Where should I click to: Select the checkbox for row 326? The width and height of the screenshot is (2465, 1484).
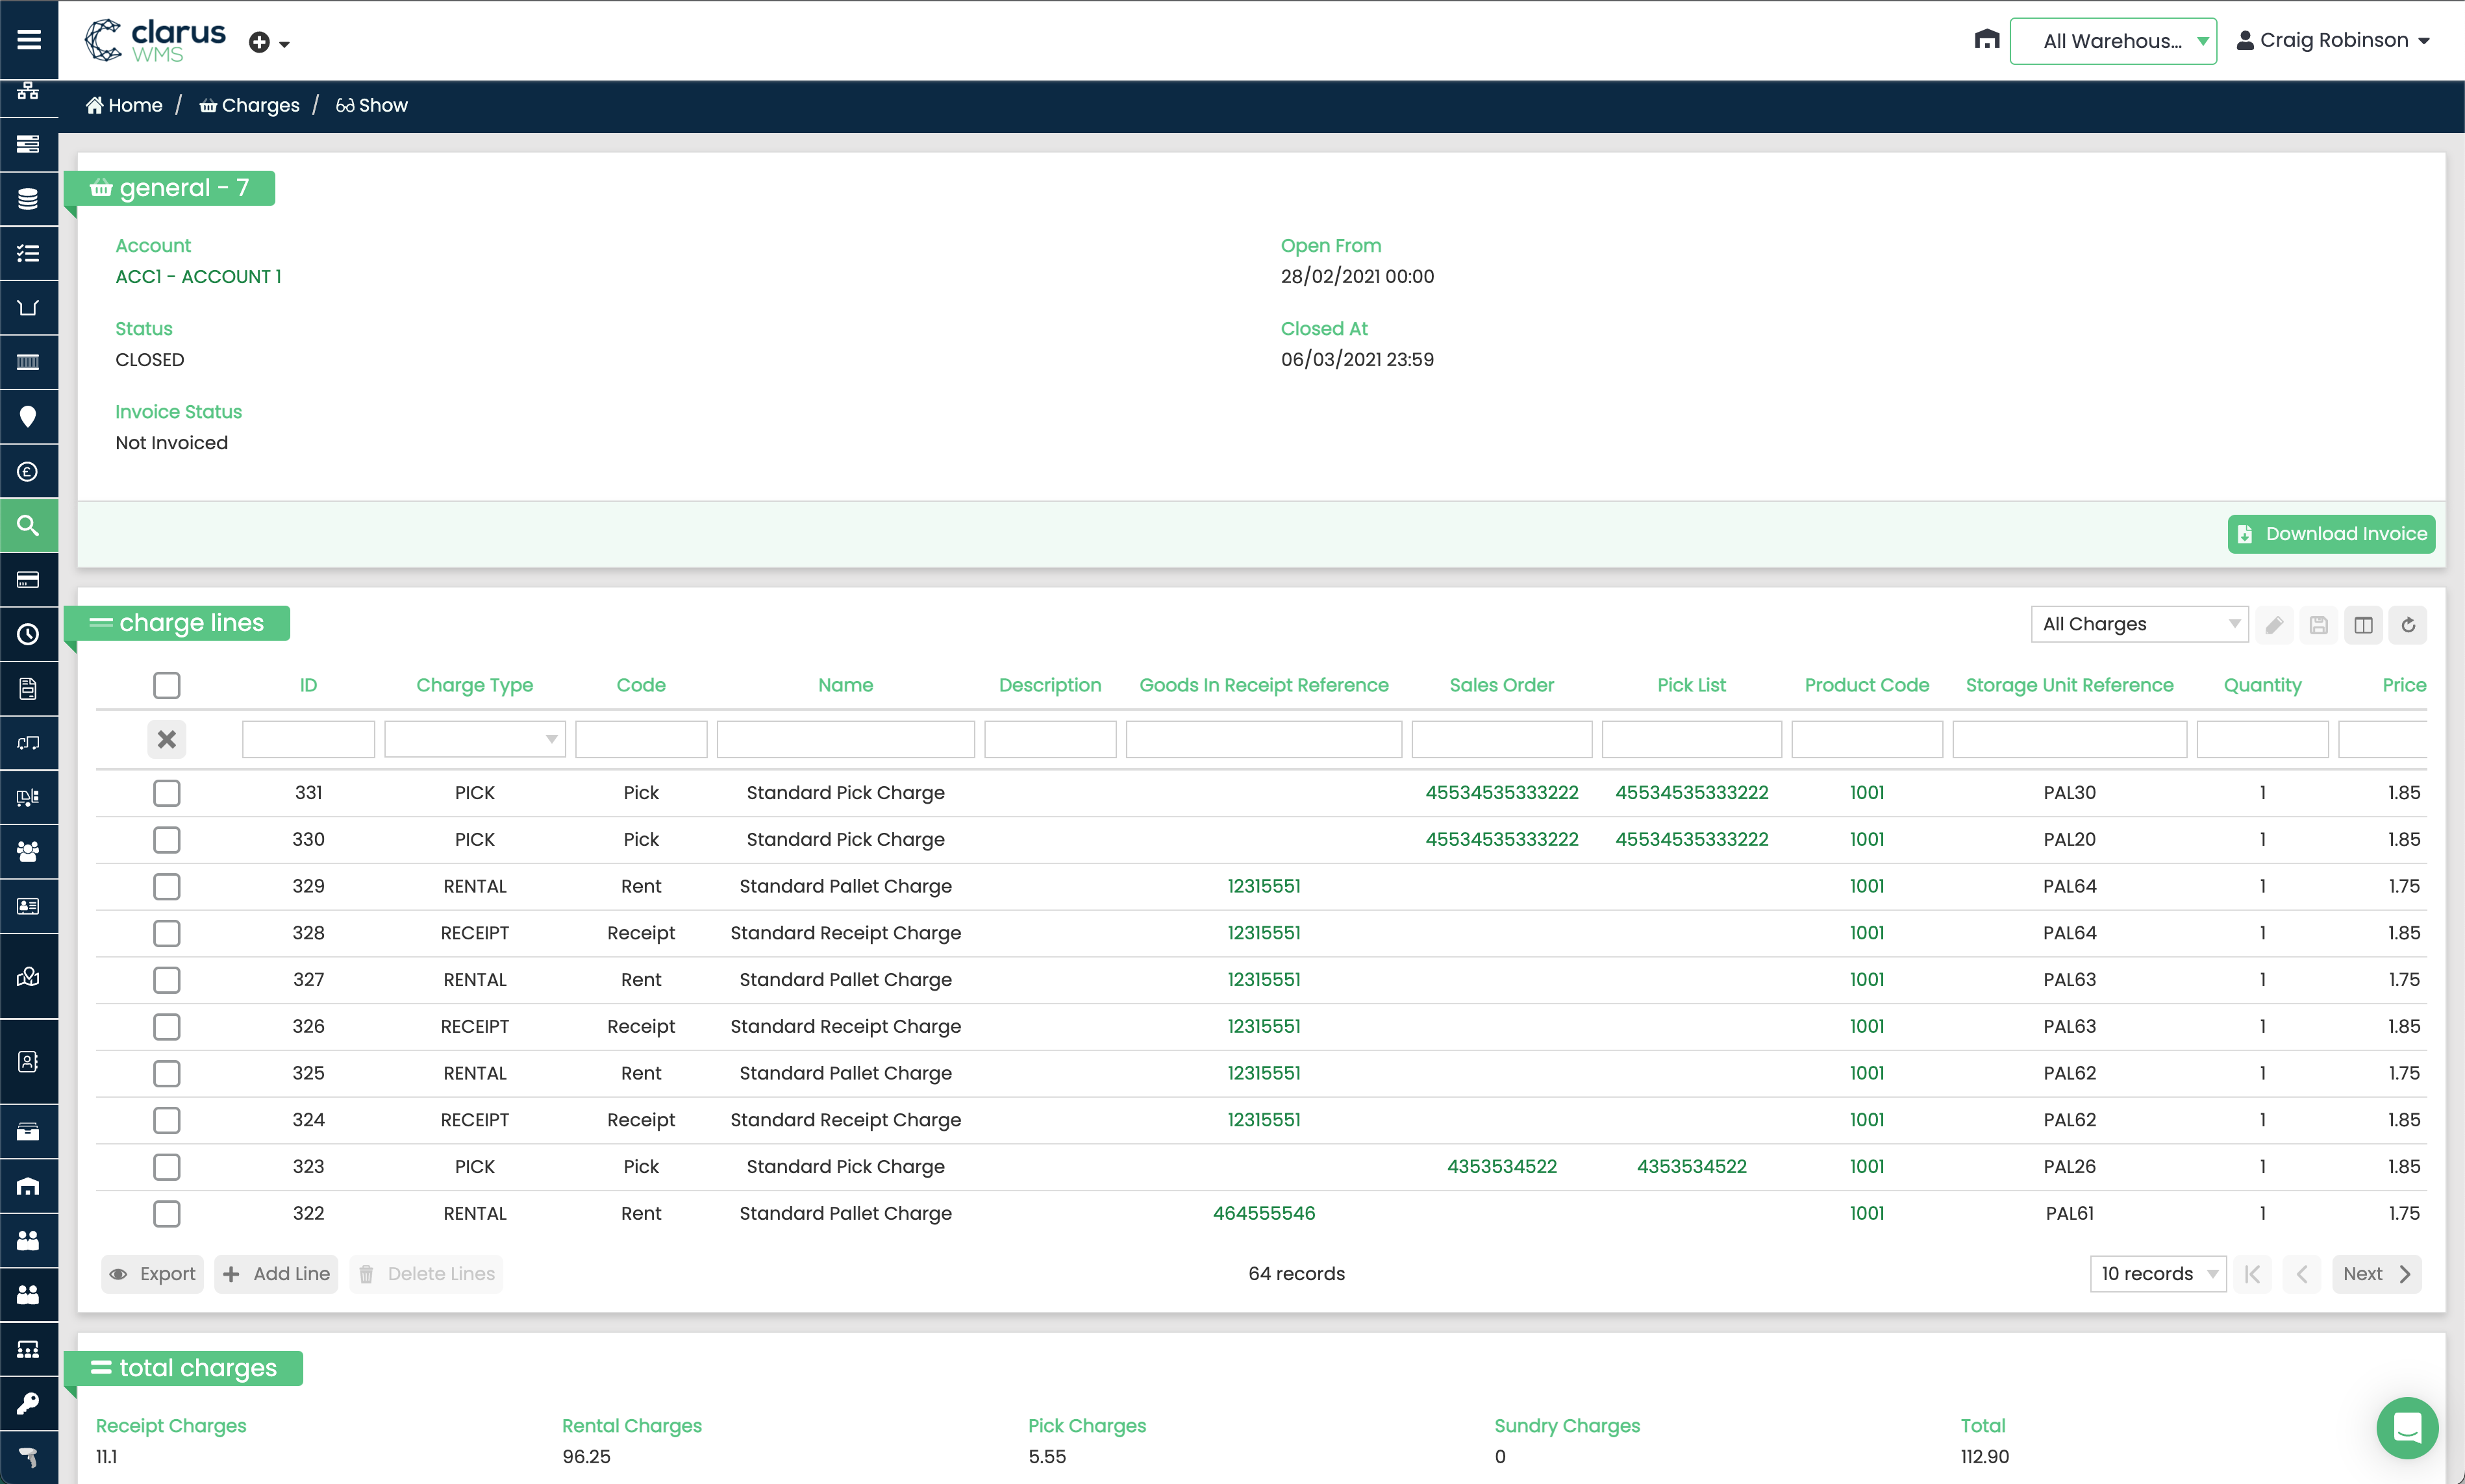[167, 1026]
